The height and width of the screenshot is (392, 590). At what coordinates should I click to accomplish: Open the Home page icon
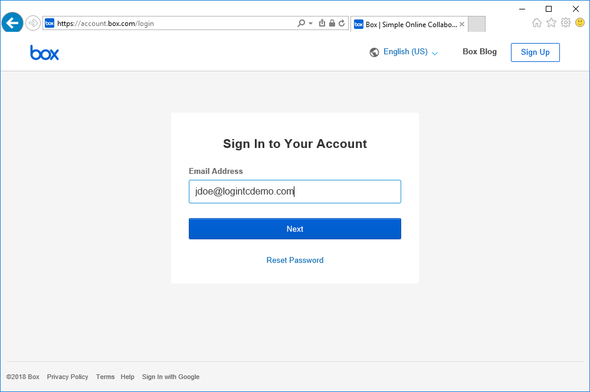pos(537,22)
